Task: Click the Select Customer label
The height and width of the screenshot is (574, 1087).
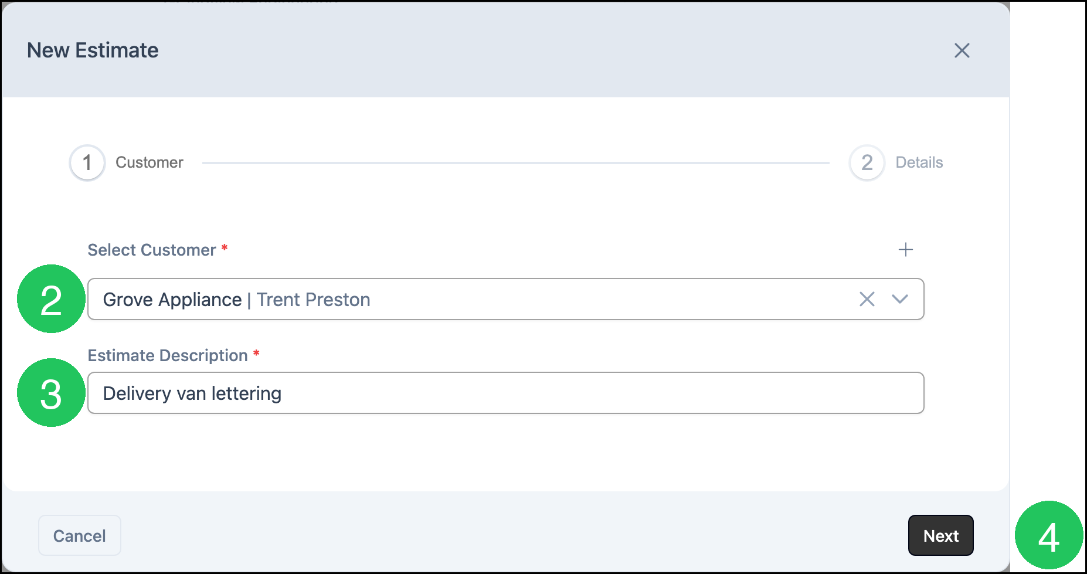Action: pyautogui.click(x=152, y=250)
